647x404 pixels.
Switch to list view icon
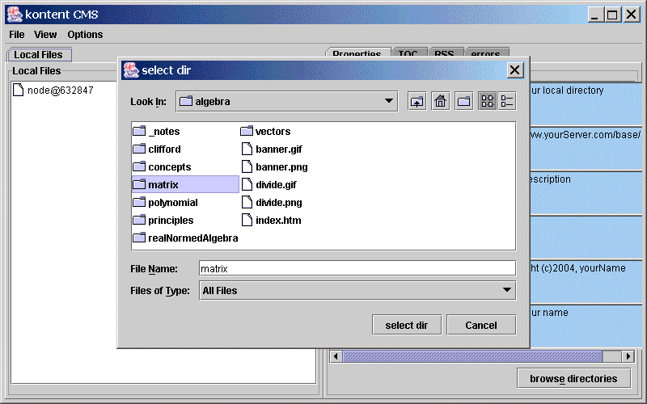click(x=488, y=102)
